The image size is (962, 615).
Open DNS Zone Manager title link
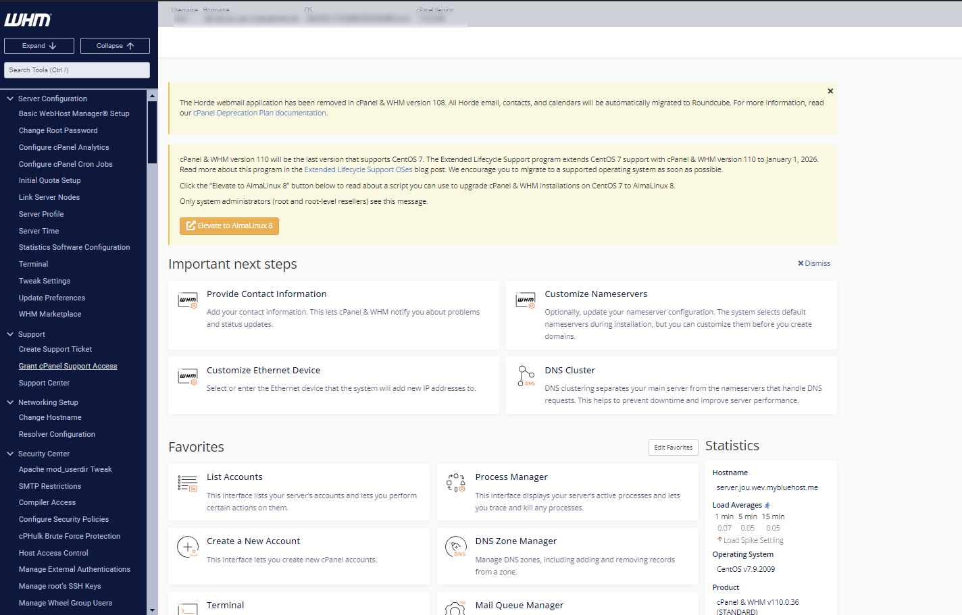[516, 541]
